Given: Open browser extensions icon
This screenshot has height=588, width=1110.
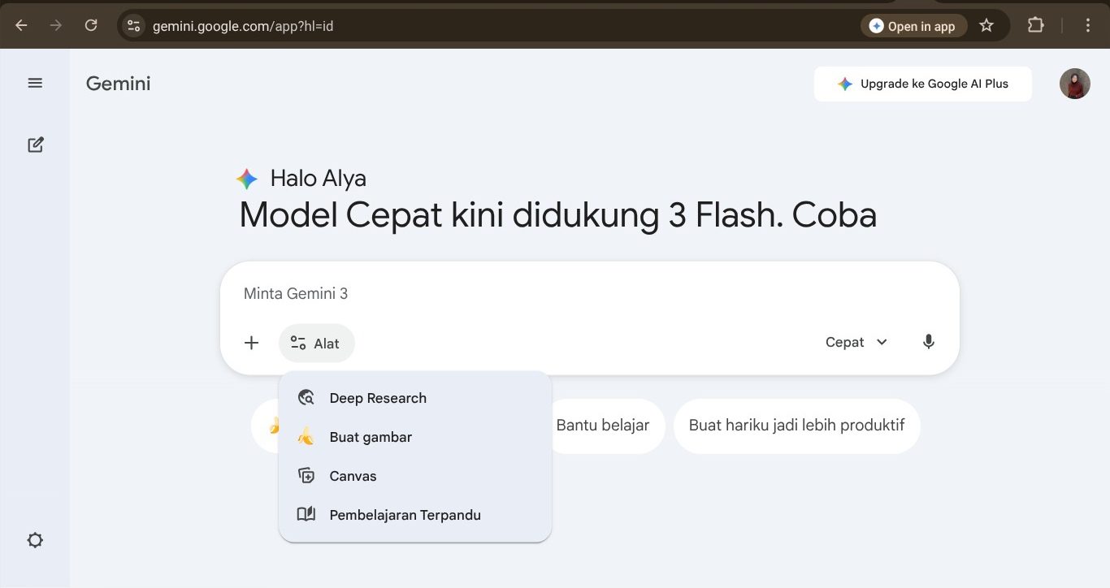Looking at the screenshot, I should tap(1035, 25).
